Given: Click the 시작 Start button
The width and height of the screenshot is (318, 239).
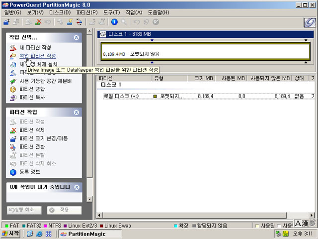Looking at the screenshot, I should [10, 234].
